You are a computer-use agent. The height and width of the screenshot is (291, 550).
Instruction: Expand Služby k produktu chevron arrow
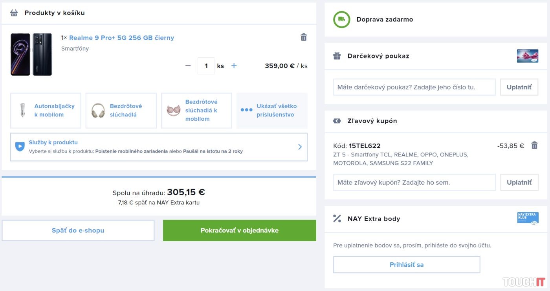point(300,147)
